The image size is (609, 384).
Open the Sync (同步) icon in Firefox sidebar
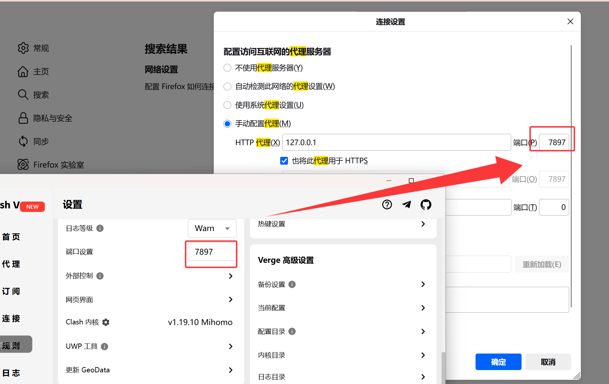point(23,141)
